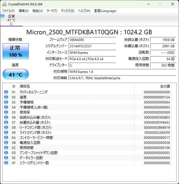This screenshot has height=184, width=179.
Task: Click raw value 000000003E0B03
Action: [157, 117]
